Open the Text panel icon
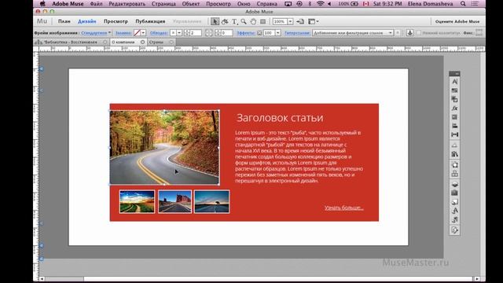 click(x=454, y=82)
